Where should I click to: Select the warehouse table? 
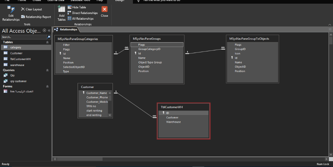[x=26, y=65]
